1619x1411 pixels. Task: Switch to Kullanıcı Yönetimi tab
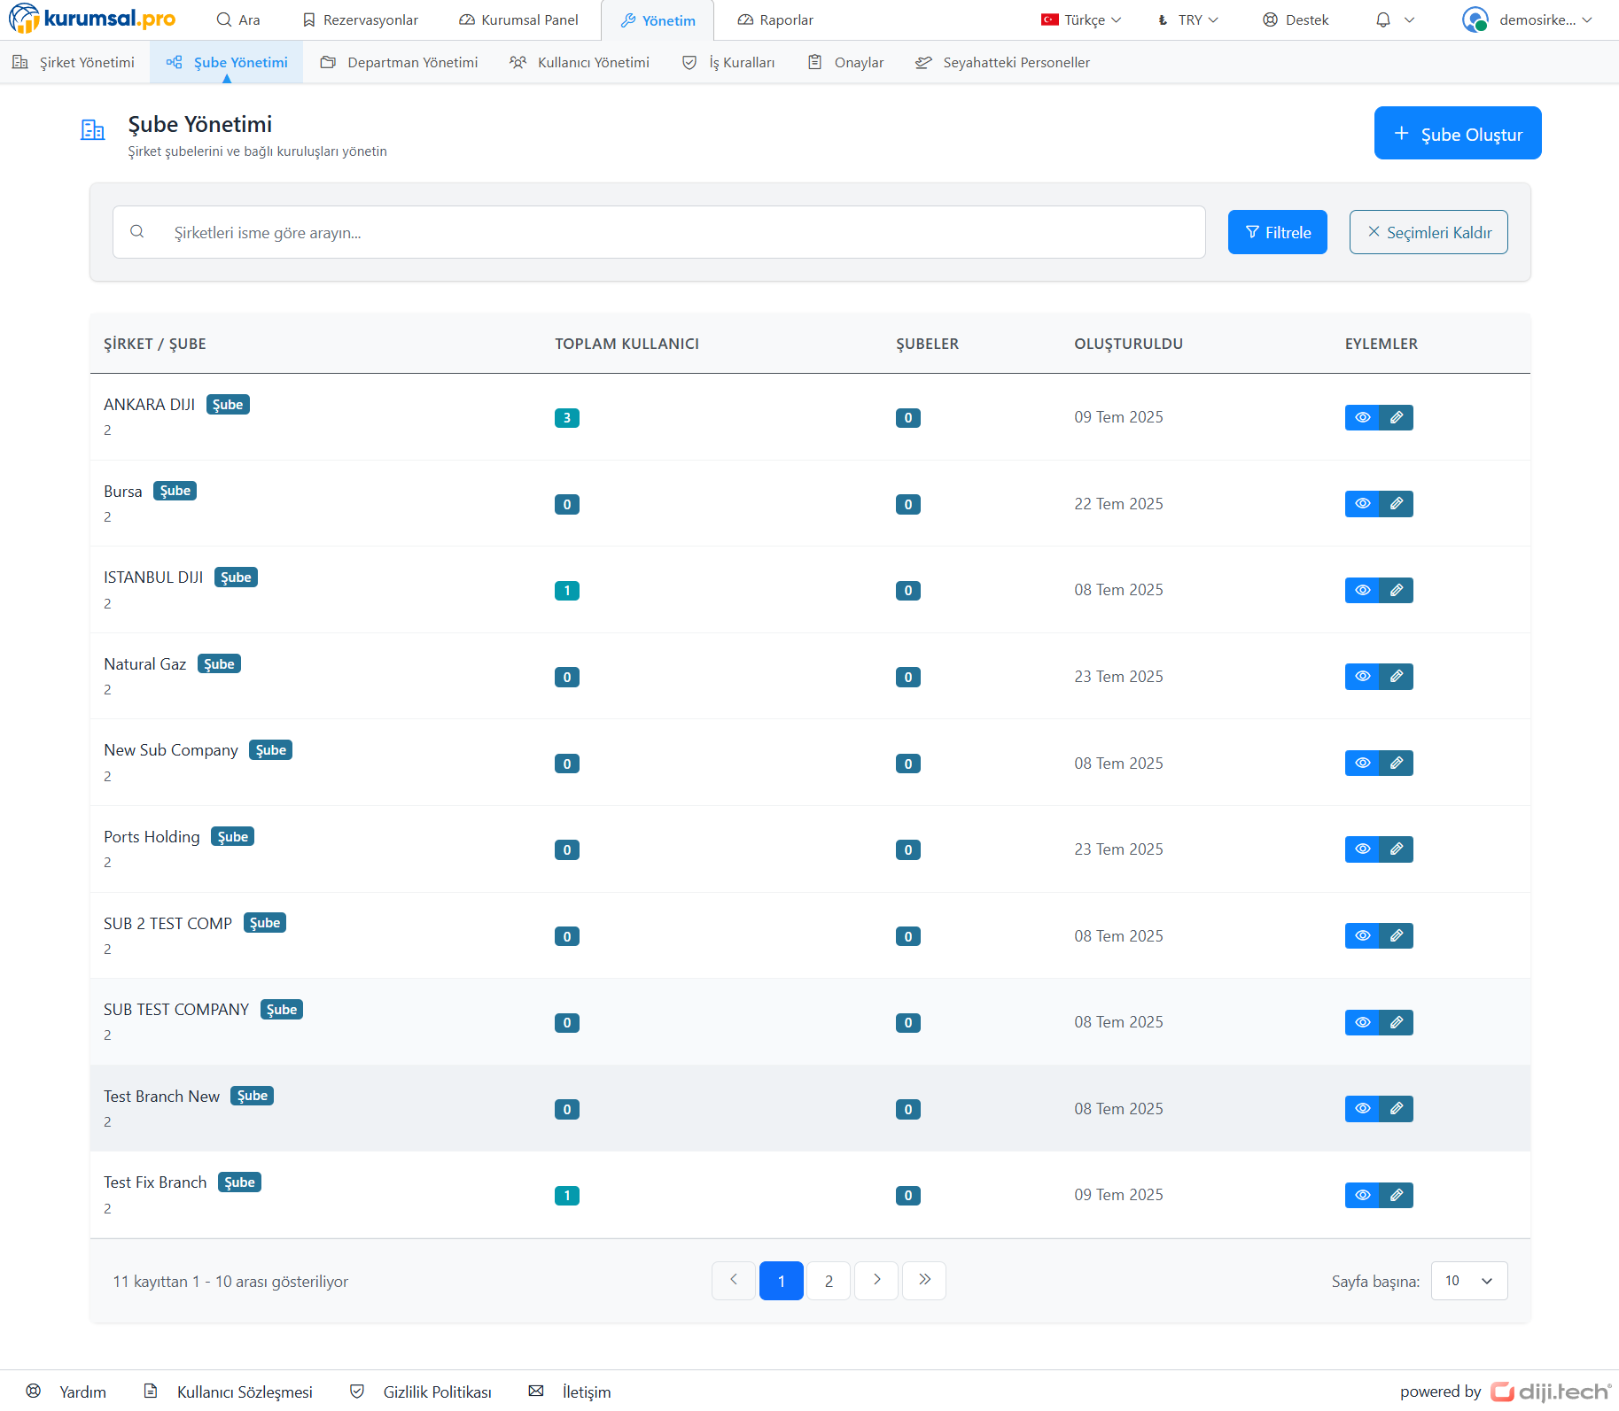pyautogui.click(x=580, y=62)
